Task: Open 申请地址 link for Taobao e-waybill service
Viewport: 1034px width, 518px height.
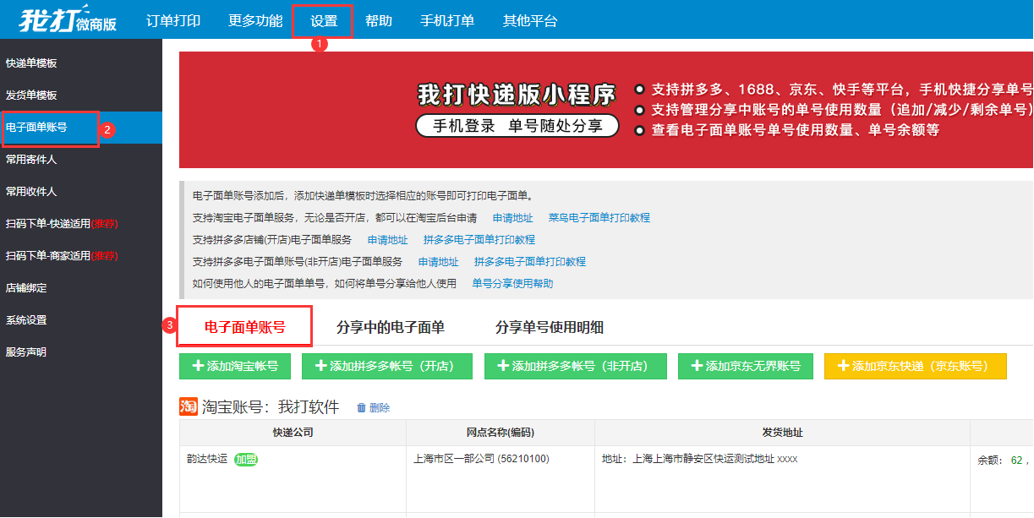Action: (513, 218)
